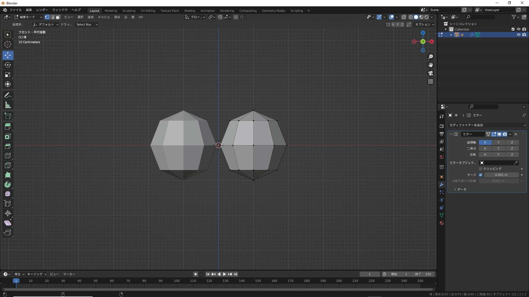Image resolution: width=529 pixels, height=297 pixels.
Task: Open the Modifier Properties wrench tab
Action: coord(442,184)
